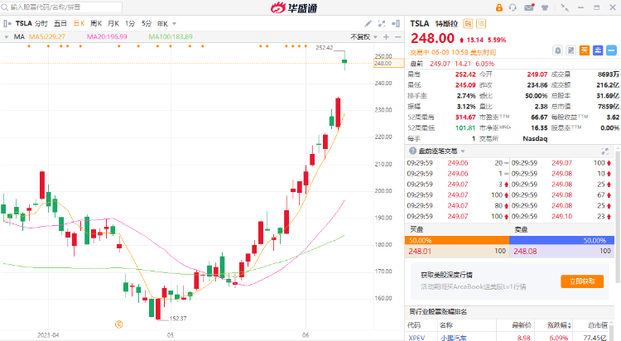Zoom in chart with plus icon

(386, 37)
